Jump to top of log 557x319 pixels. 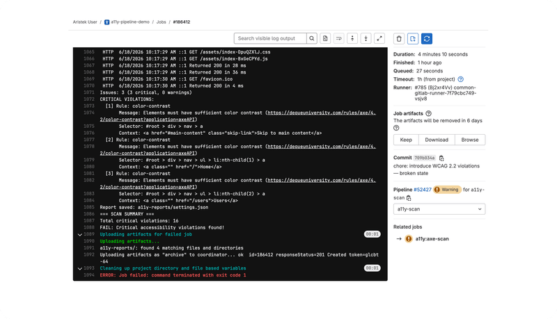click(352, 38)
